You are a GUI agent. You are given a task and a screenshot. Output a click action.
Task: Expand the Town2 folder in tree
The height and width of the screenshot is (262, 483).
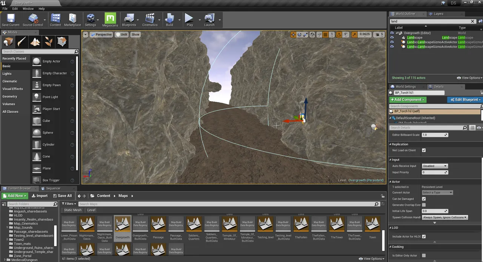click(x=7, y=240)
